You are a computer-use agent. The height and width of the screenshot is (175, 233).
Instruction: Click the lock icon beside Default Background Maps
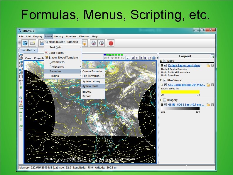point(208,65)
